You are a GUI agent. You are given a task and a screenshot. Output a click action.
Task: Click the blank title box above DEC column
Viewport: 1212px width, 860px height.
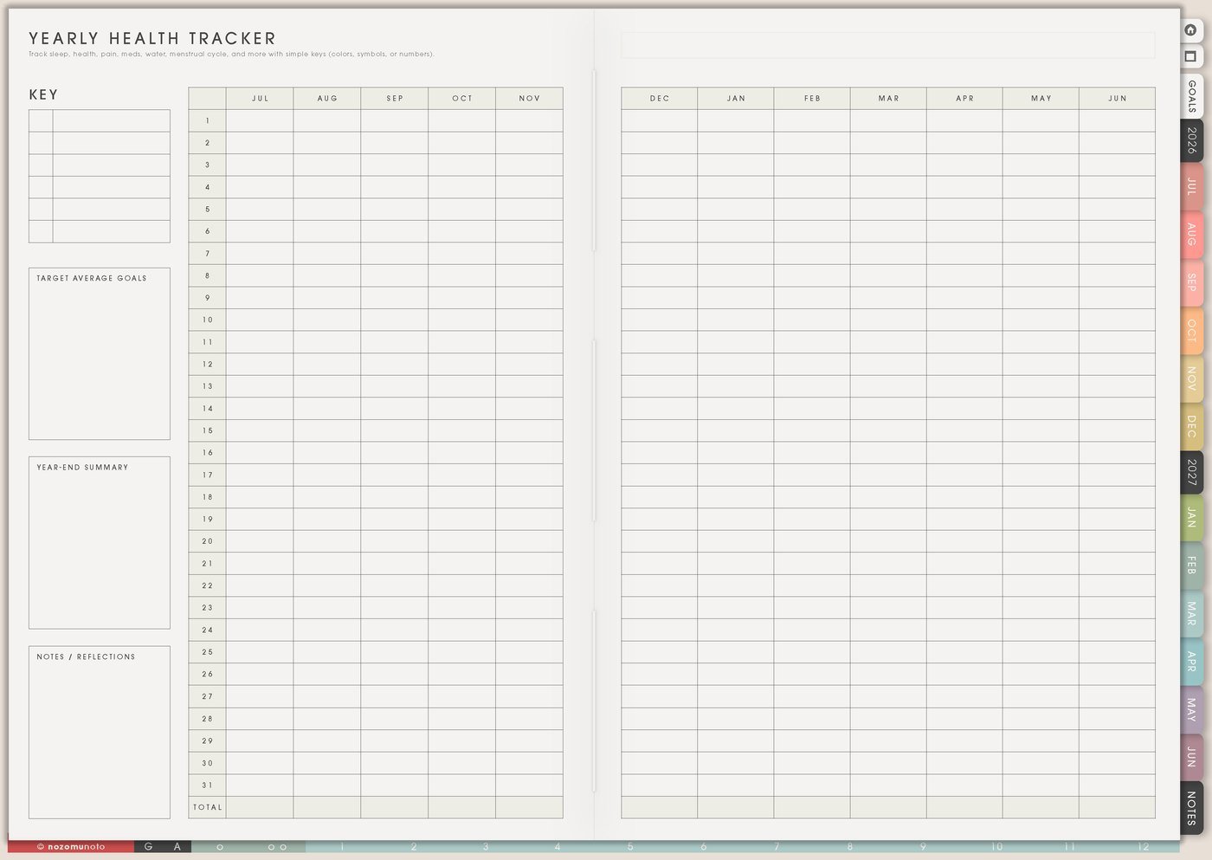click(x=887, y=45)
